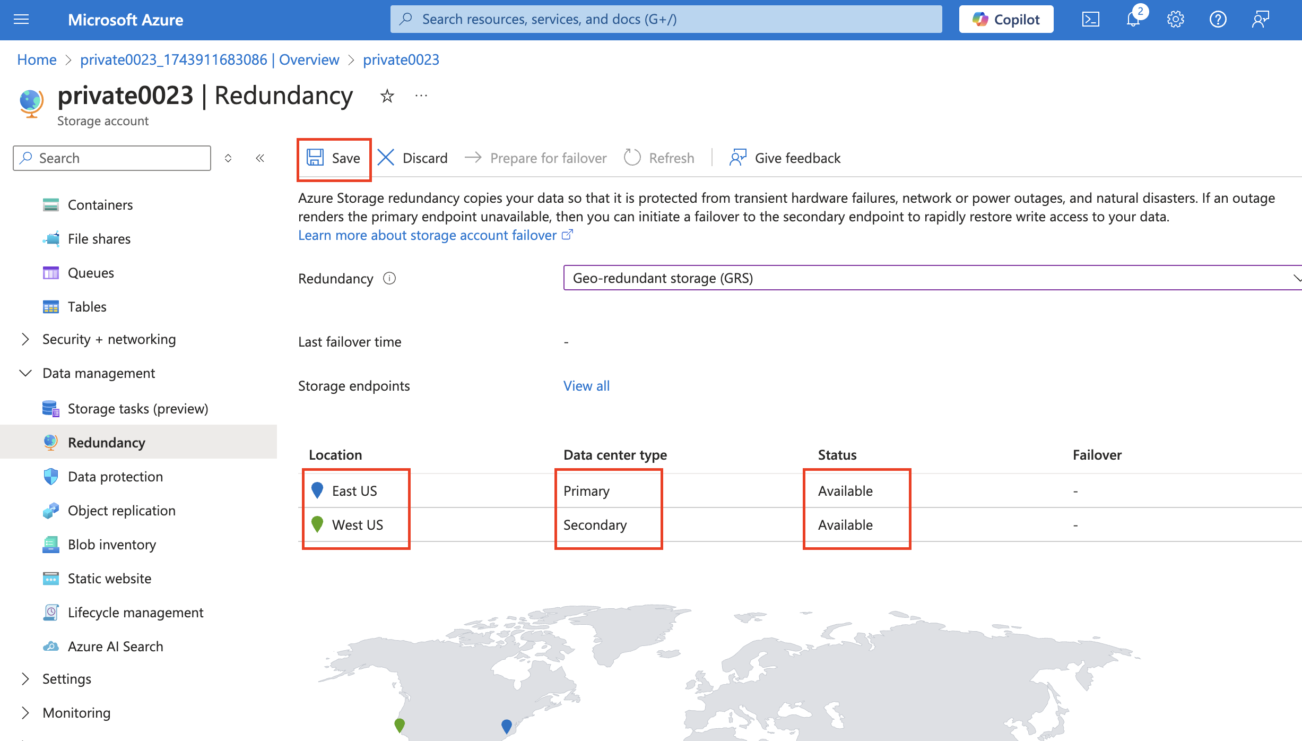Discard the redundancy changes
This screenshot has height=741, width=1302.
pyautogui.click(x=413, y=158)
